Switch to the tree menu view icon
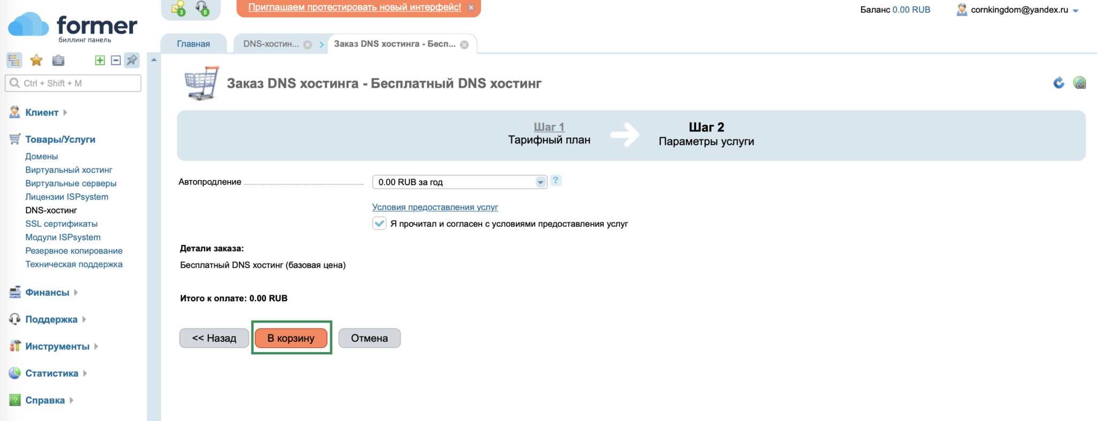This screenshot has height=421, width=1097. (14, 60)
